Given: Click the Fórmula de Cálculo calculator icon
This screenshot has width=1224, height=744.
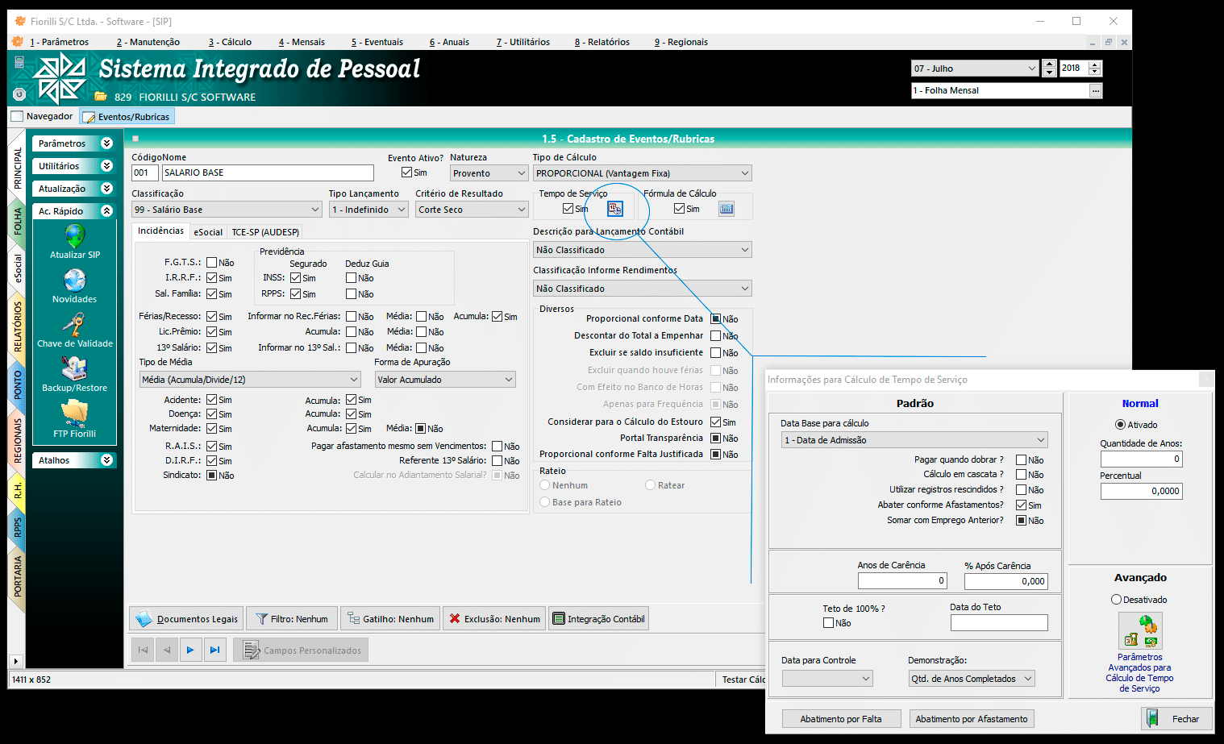Looking at the screenshot, I should click(x=726, y=209).
